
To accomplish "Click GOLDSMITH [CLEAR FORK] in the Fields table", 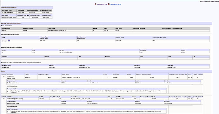I will (x=22, y=99).
